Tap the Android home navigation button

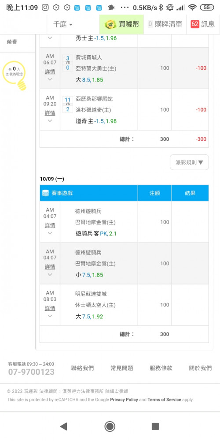tap(110, 426)
